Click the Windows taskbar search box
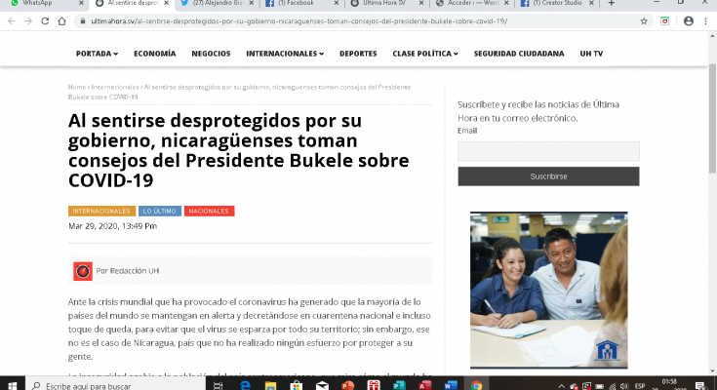 115,385
